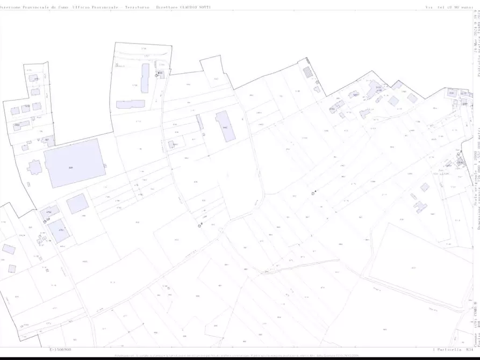The image size is (480, 360).
Task: Select the tall narrow shaded building at top center
Action: (x=145, y=78)
